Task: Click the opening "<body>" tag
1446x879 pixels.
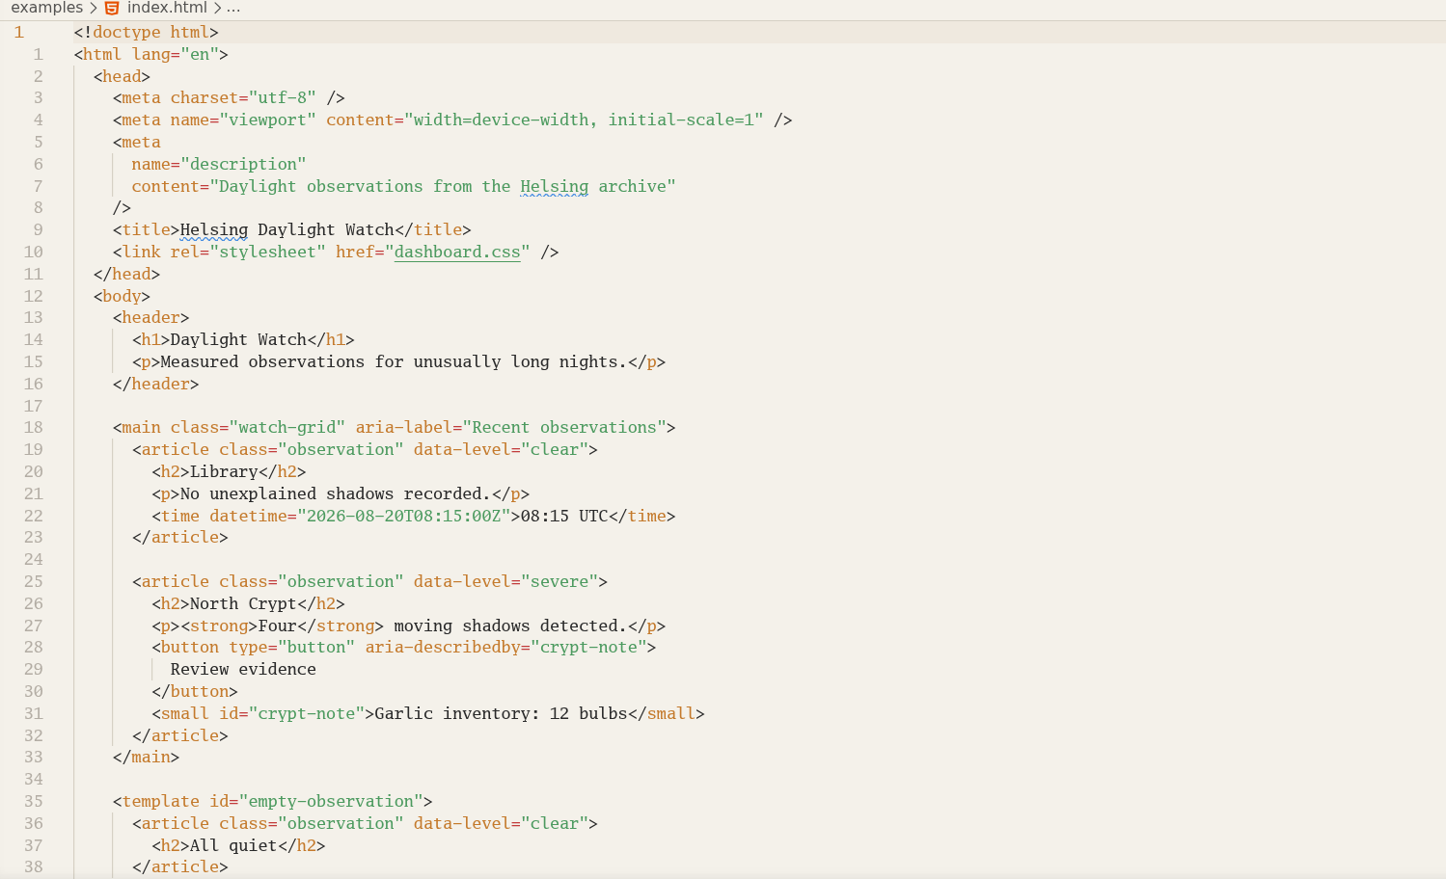Action: pyautogui.click(x=122, y=297)
